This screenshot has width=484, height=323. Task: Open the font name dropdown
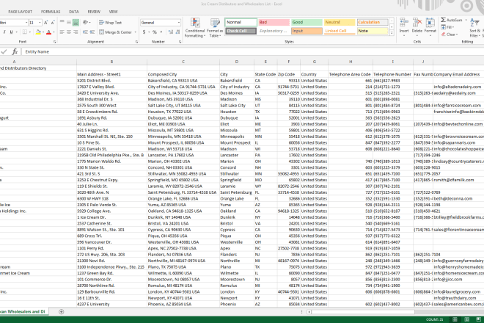[x=26, y=23]
